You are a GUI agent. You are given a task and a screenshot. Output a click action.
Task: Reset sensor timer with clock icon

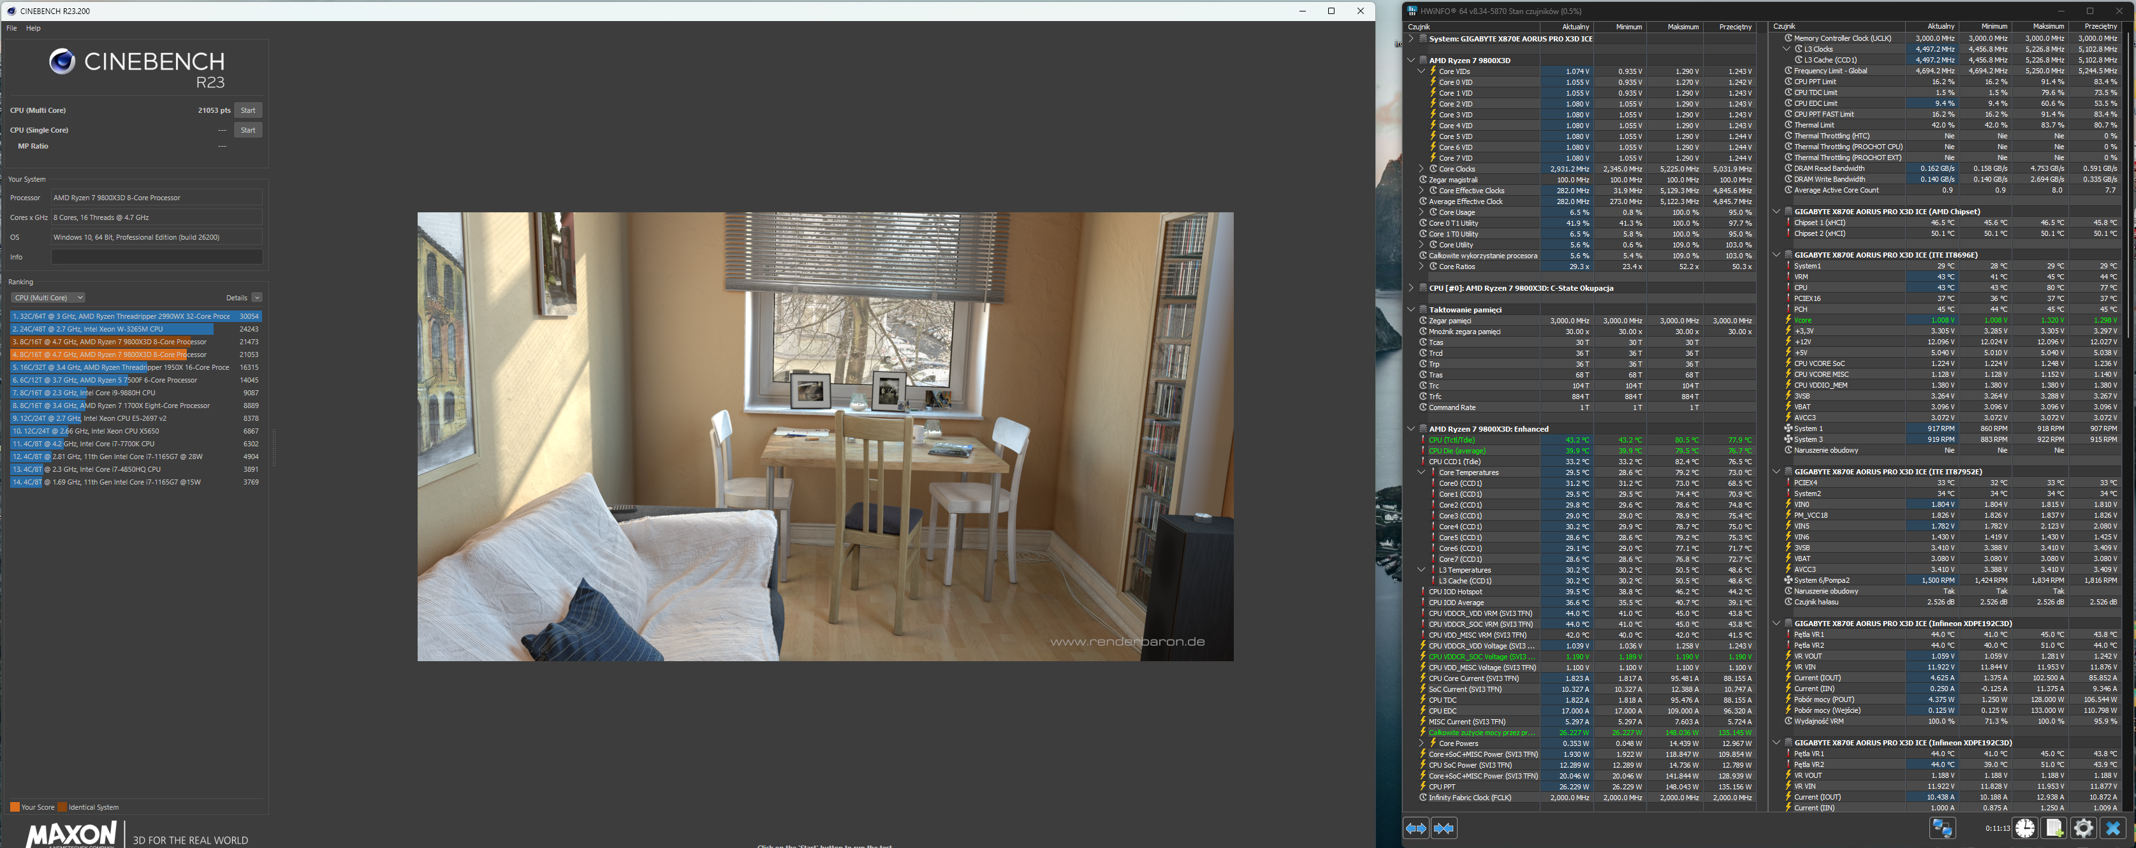pos(2025,827)
